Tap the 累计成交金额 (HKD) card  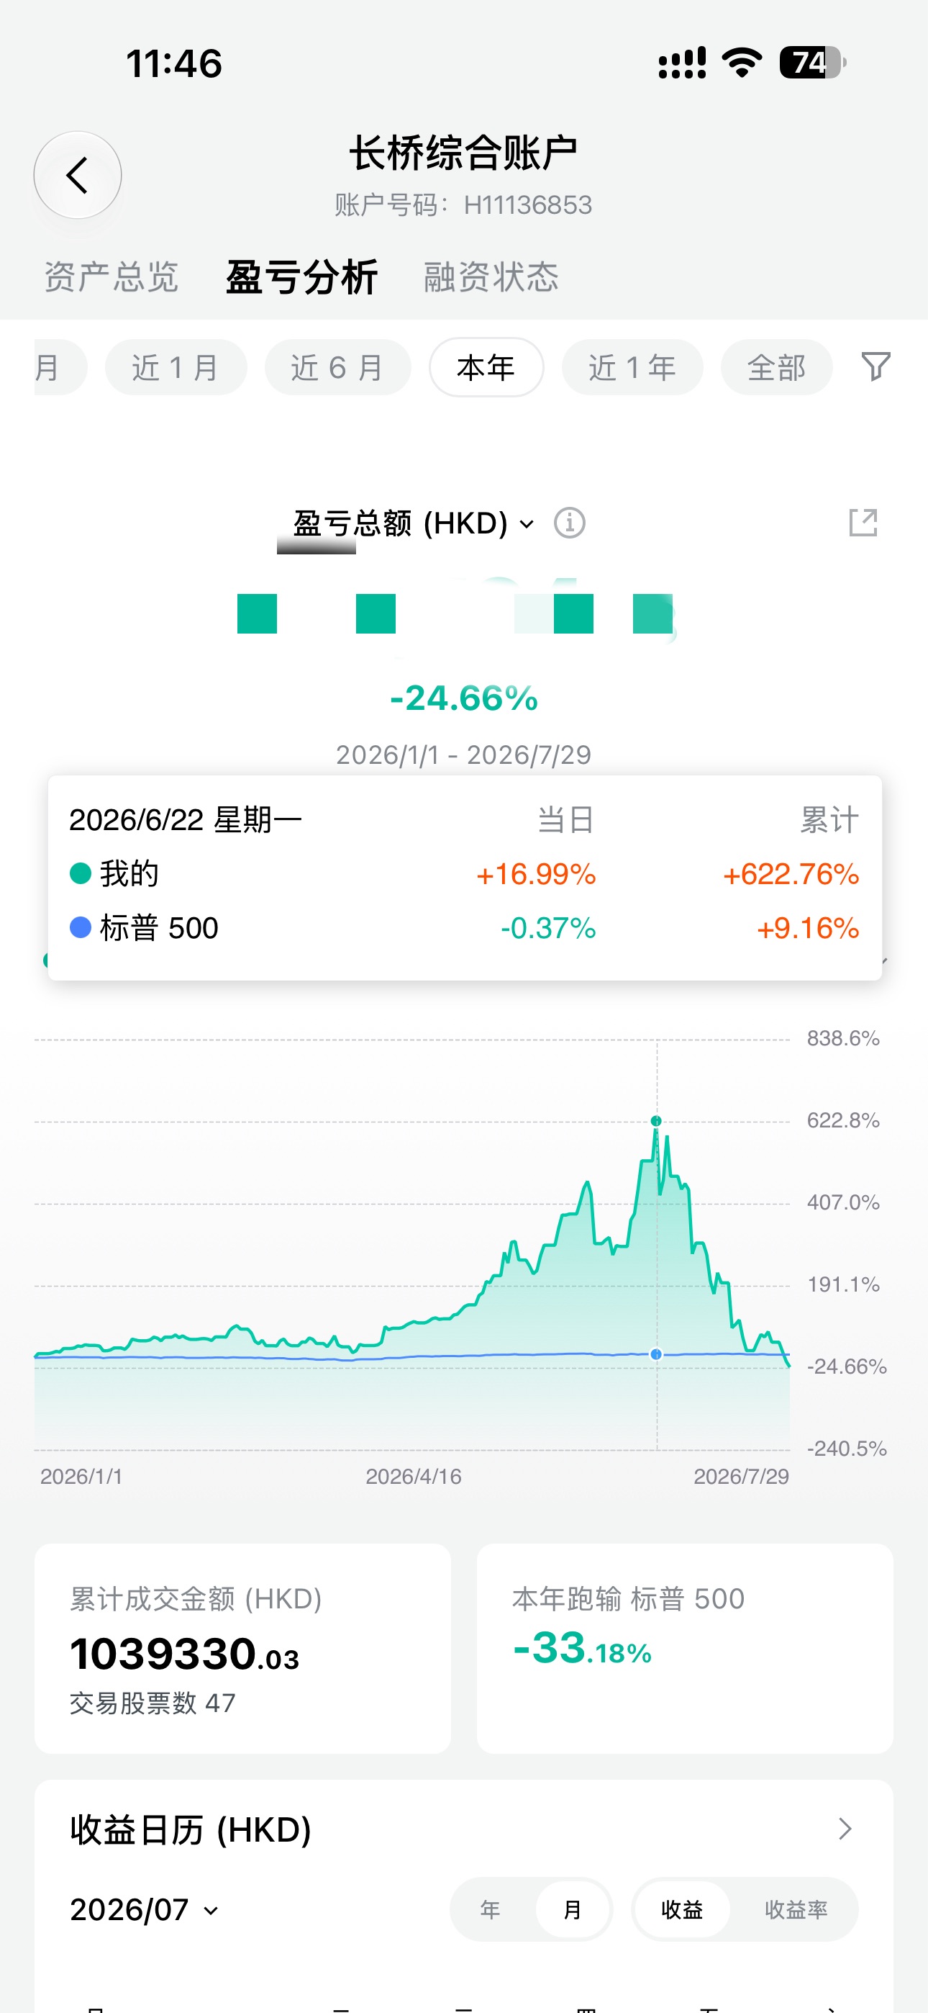(x=242, y=1648)
